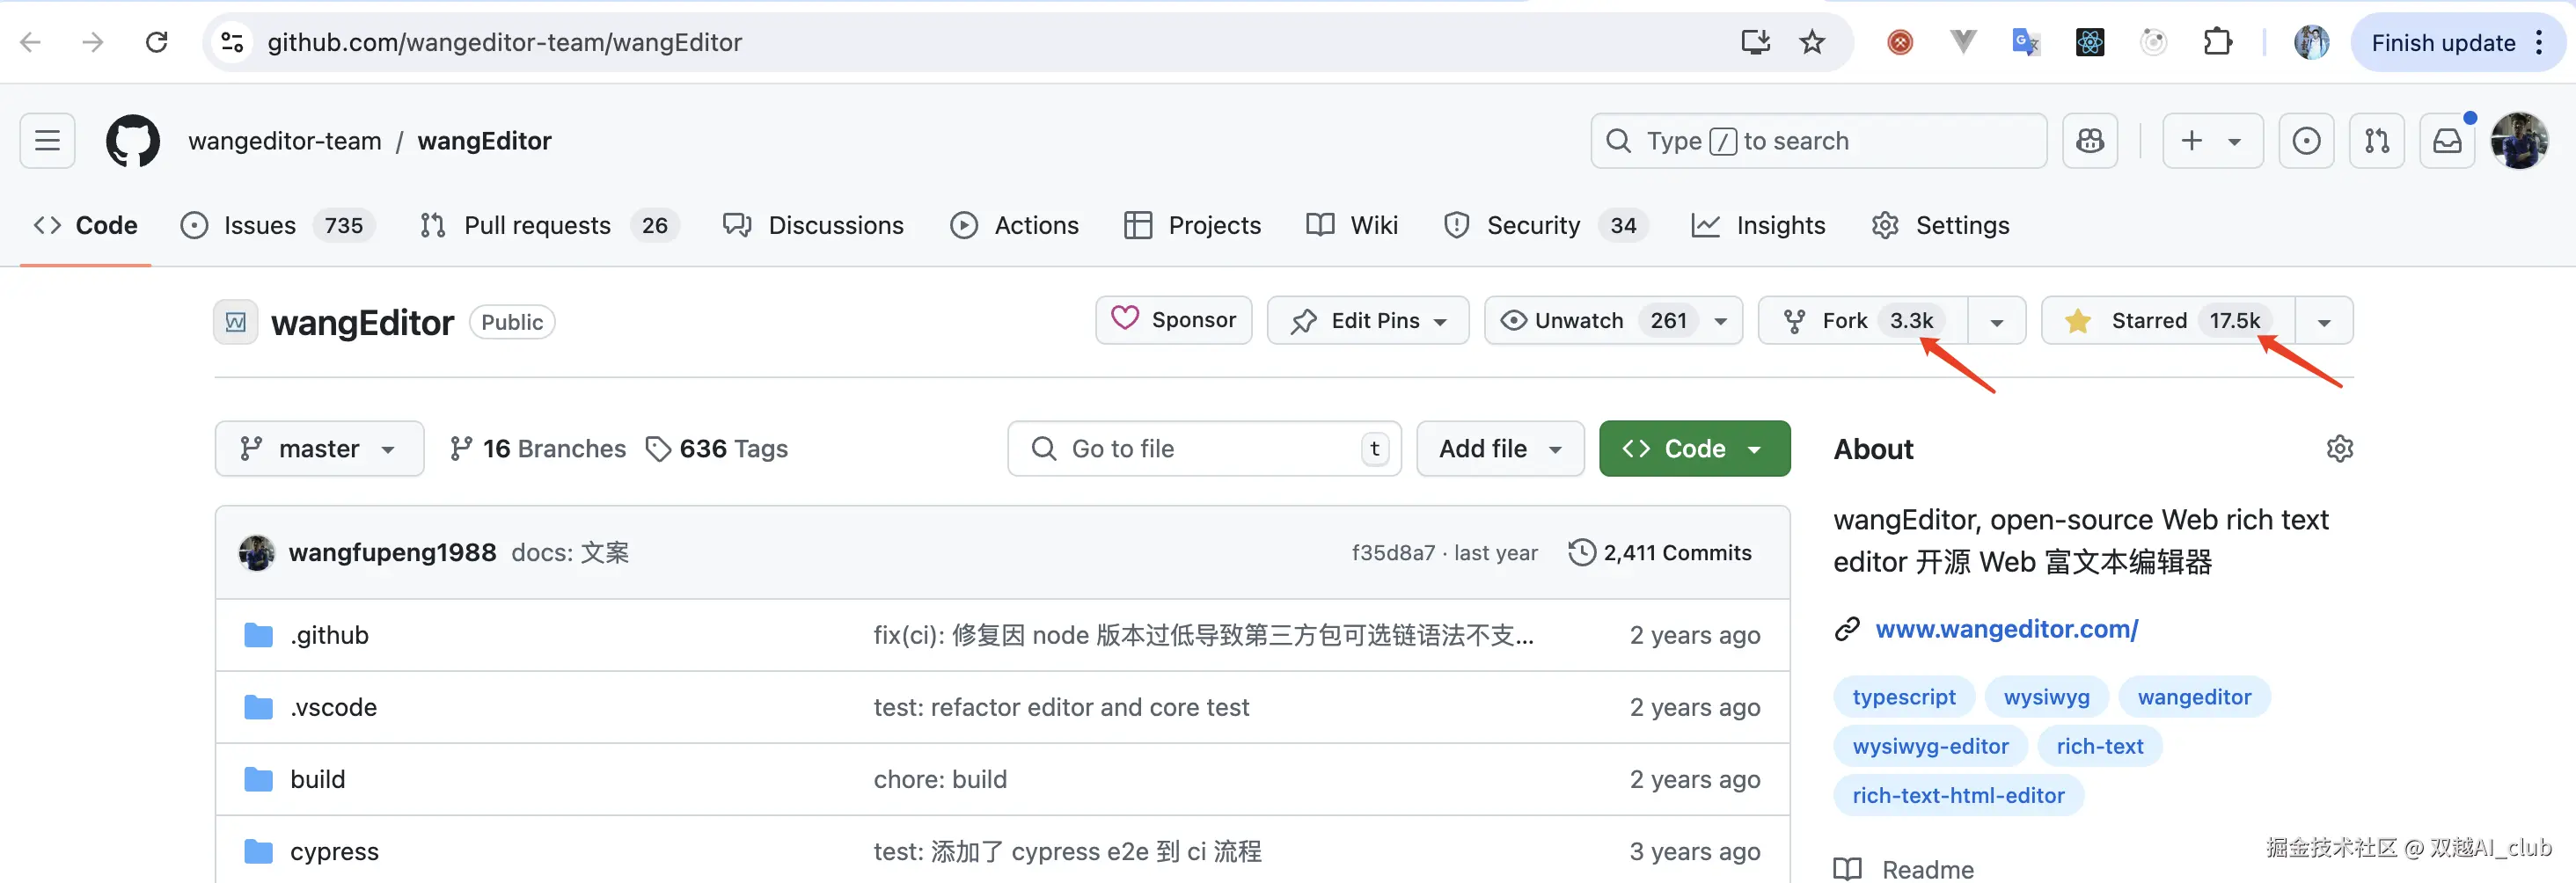Open the .github folder
The height and width of the screenshot is (883, 2576).
click(329, 635)
